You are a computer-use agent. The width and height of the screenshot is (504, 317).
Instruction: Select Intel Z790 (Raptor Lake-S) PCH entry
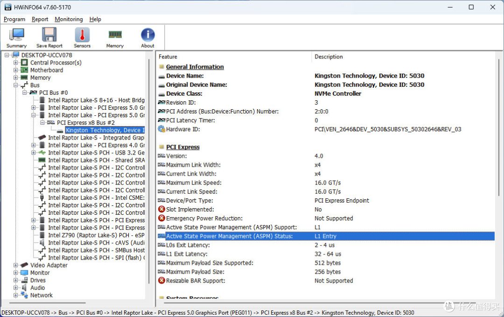pyautogui.click(x=96, y=235)
